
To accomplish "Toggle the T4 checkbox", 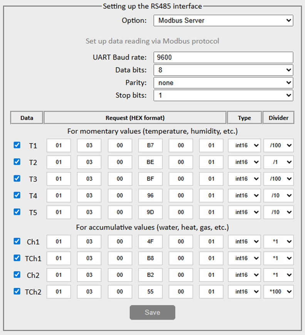I will (17, 195).
